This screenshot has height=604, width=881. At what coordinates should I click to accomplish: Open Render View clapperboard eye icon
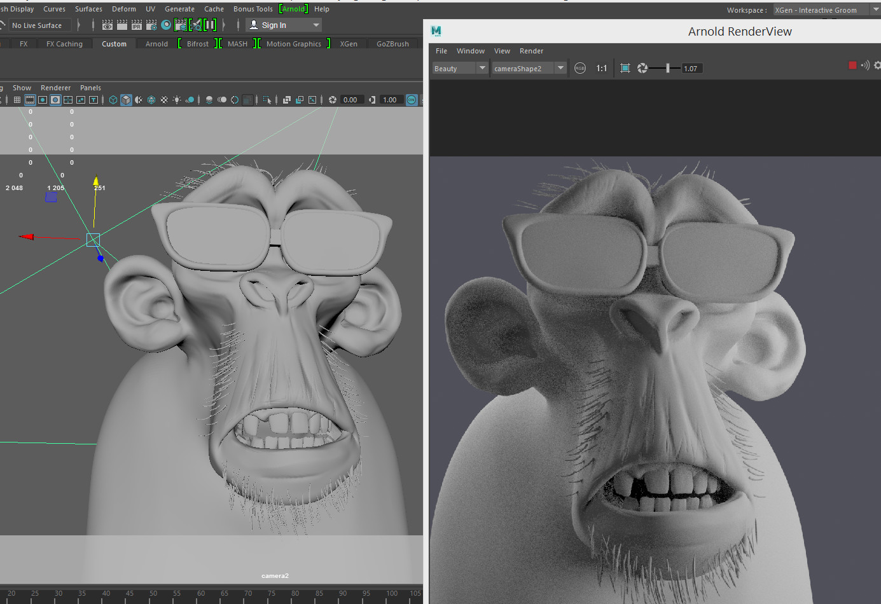click(108, 25)
